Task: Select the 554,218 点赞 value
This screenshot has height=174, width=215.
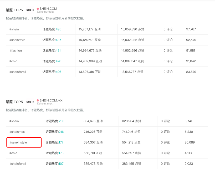Action: click(x=131, y=142)
